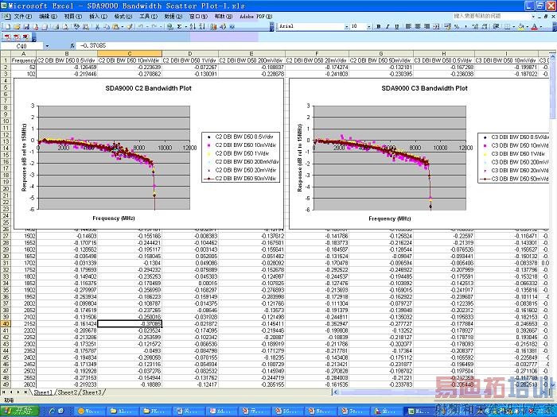Toggle Italic formatting
This screenshot has height=417, width=557.
point(388,26)
